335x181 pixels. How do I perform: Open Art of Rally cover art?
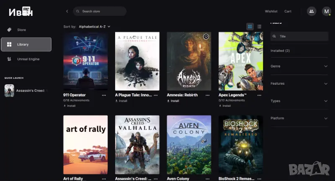[x=85, y=145]
